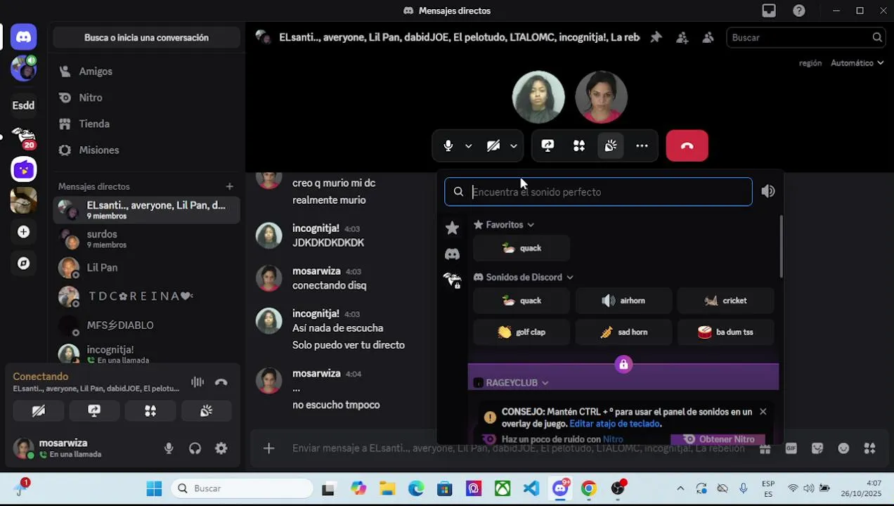Explore discoverable servers compass icon
The image size is (894, 506).
[x=23, y=264]
